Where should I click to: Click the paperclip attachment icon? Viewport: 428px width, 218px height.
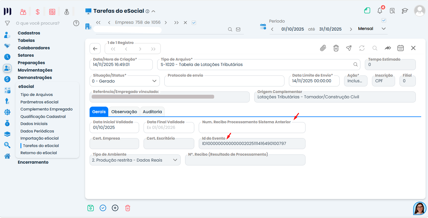tap(323, 48)
